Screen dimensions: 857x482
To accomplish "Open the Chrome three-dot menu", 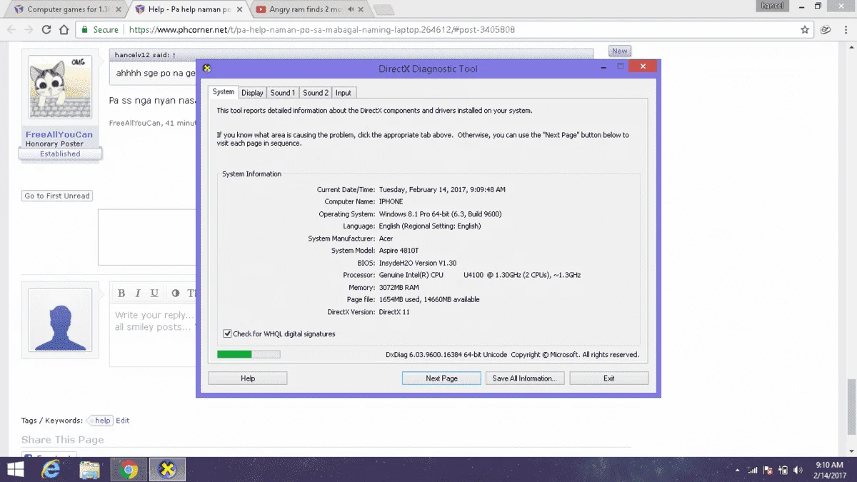I will (846, 30).
